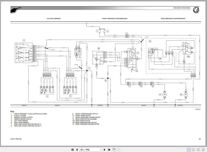Screen dimensions: 207x152
Task: Go to the first page
Action: coord(72,150)
